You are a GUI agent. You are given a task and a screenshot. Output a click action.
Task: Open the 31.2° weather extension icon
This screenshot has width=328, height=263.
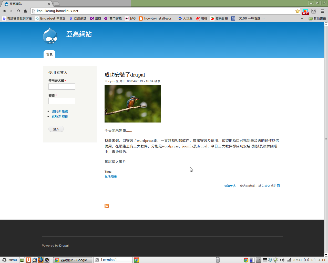coord(305,12)
